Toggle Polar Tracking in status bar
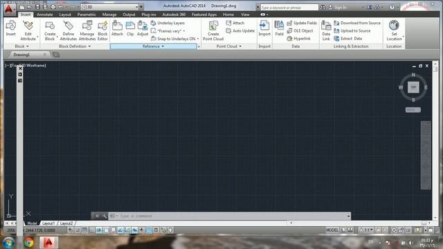This screenshot has width=443, height=249. [x=99, y=230]
